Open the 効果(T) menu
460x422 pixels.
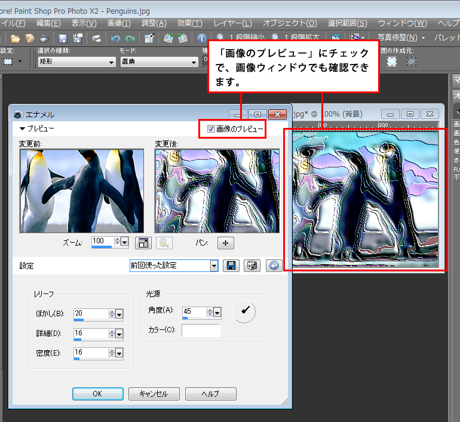189,23
